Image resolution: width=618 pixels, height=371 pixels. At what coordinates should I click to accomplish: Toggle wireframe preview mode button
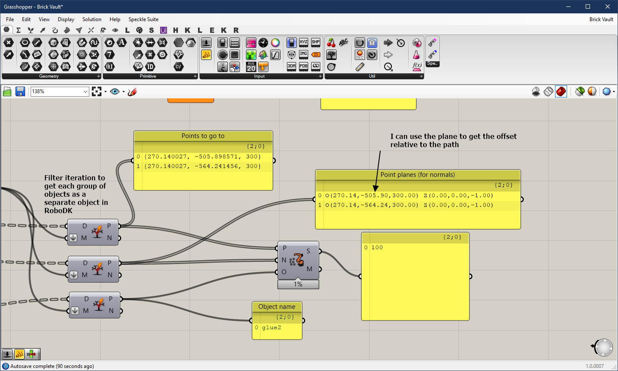549,91
